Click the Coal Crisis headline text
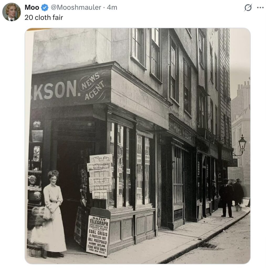The image size is (266, 268). [98, 233]
